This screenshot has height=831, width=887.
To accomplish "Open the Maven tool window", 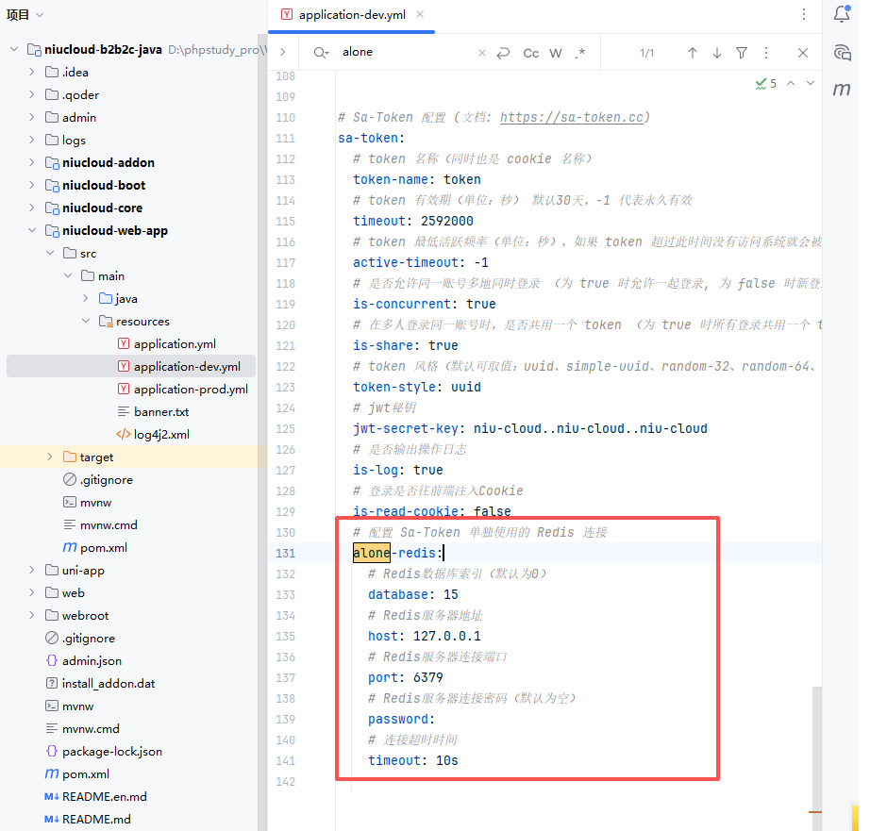I will click(x=842, y=90).
